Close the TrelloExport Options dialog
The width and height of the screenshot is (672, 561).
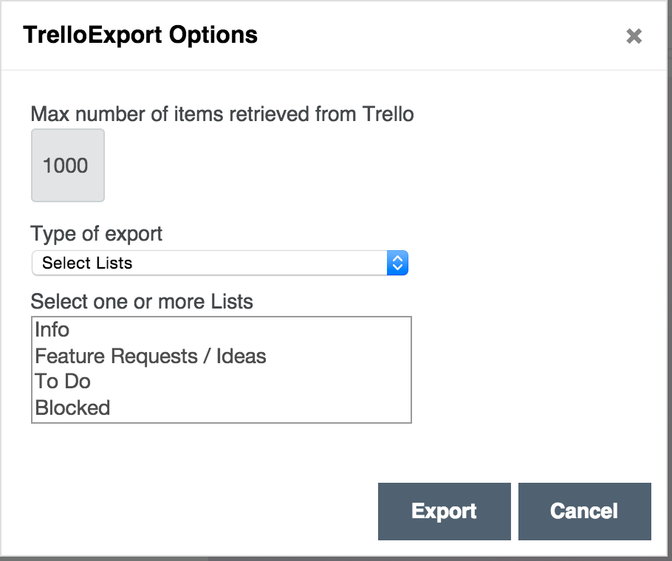pyautogui.click(x=634, y=35)
